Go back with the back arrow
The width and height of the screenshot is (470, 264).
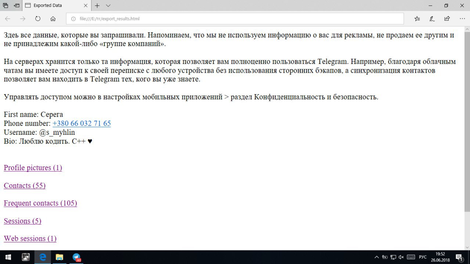point(8,18)
